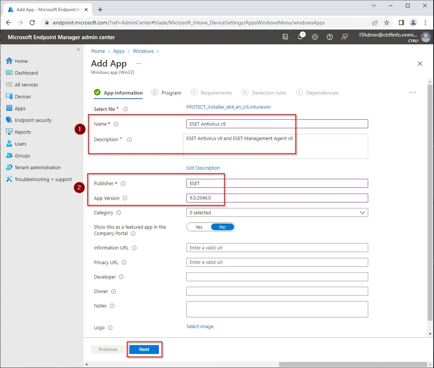Expand the Category dropdown
Screen dimensions: 434x368
pos(277,212)
